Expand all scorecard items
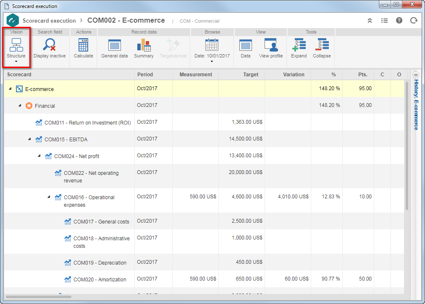This screenshot has width=425, height=304. pos(299,48)
